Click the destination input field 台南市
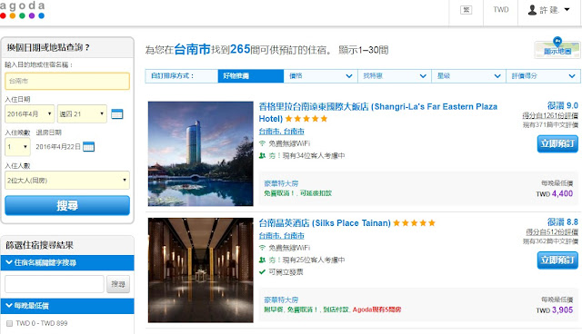 tap(67, 81)
